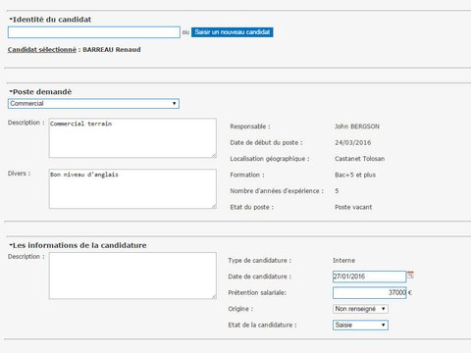Click the BARREAU Renaud candidate name
The width and height of the screenshot is (471, 353).
pos(112,50)
